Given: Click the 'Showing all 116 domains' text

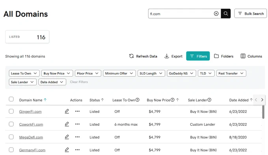Looking at the screenshot, I should pyautogui.click(x=25, y=56).
